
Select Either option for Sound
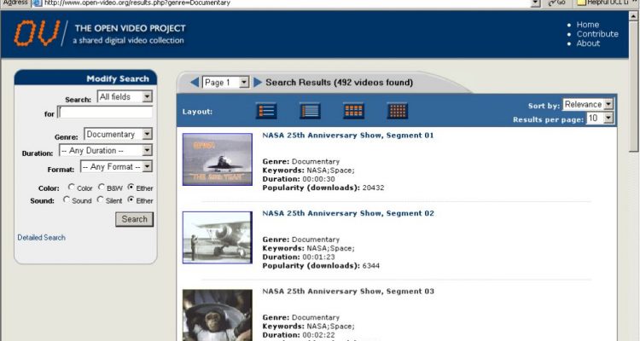pyautogui.click(x=131, y=199)
